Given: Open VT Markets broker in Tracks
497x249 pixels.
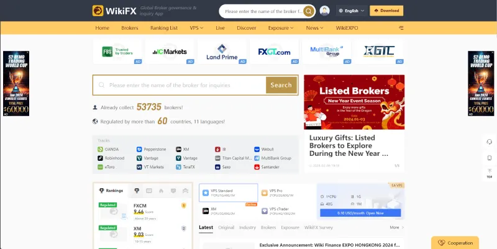Looking at the screenshot, I should tap(150, 167).
